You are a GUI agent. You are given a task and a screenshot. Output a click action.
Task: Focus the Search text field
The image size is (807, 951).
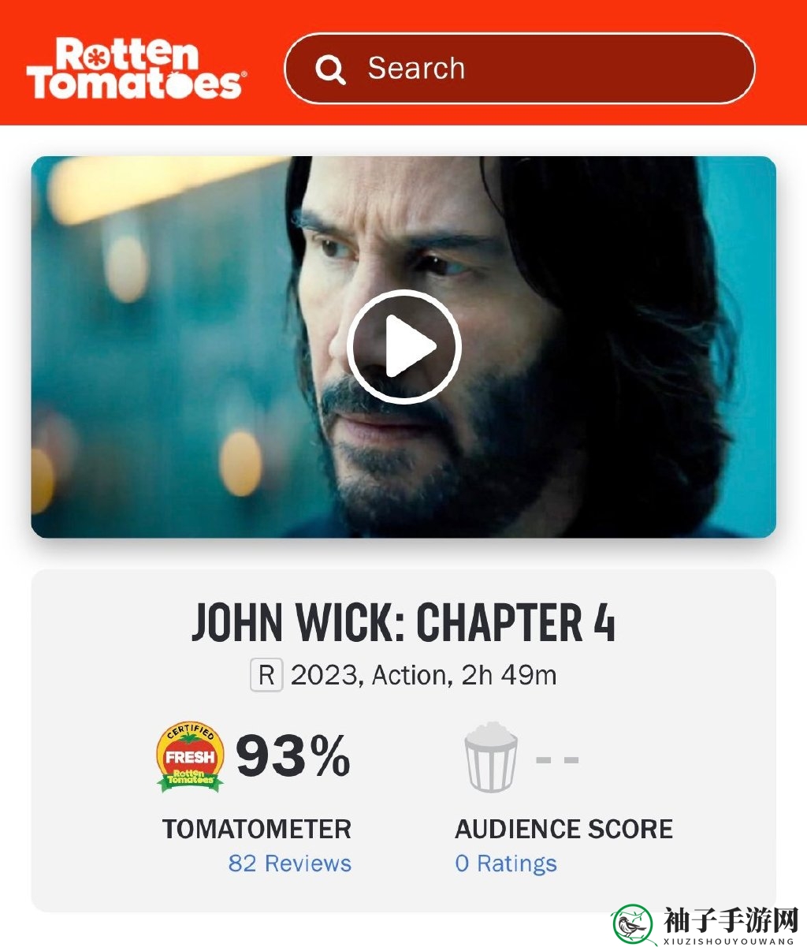(x=519, y=69)
